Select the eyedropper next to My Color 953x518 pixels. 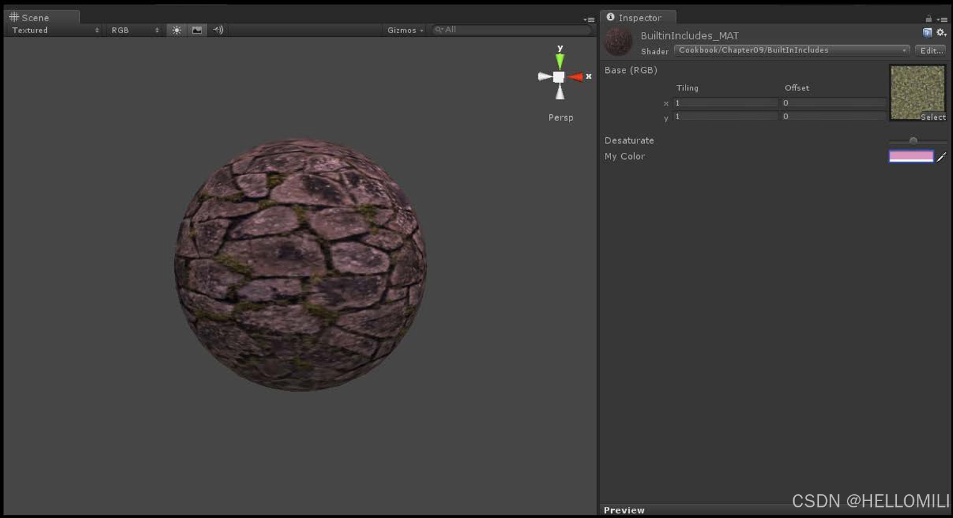point(942,157)
